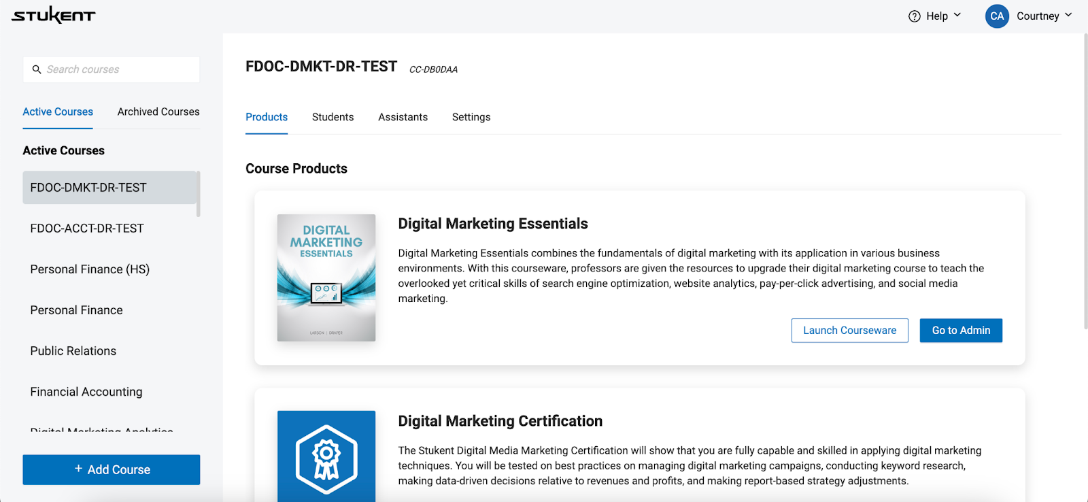Switch to the Active Courses tab
The height and width of the screenshot is (502, 1088).
click(58, 112)
